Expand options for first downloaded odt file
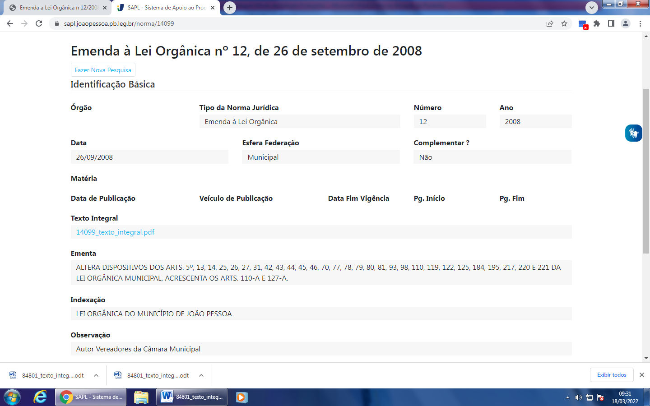Image resolution: width=650 pixels, height=406 pixels. (x=96, y=375)
